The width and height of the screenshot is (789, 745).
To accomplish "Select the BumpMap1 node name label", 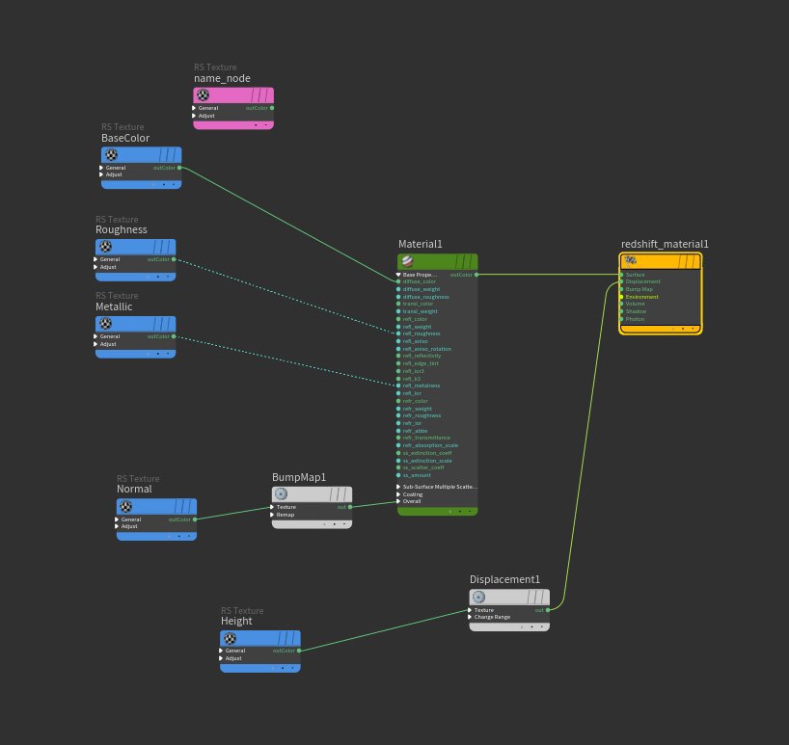I will coord(299,477).
